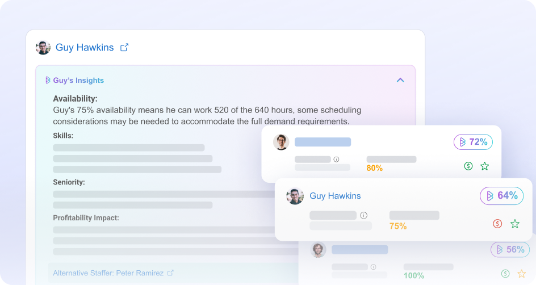Toggle the green star on 72% card
The height and width of the screenshot is (285, 536).
(x=484, y=166)
